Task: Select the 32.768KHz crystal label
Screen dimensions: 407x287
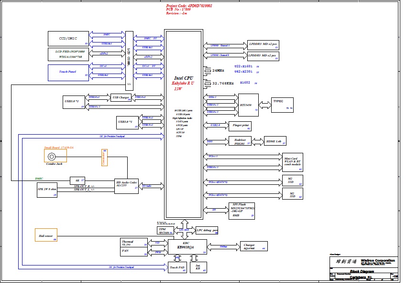Action: [223, 84]
